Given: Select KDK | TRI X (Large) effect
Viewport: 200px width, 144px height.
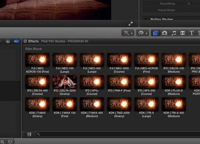Looking at the screenshot, I should (146, 108).
